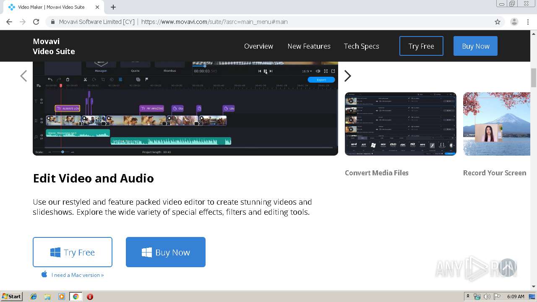Viewport: 537px width, 302px height.
Task: Click the system tray volume icon
Action: tap(487, 297)
